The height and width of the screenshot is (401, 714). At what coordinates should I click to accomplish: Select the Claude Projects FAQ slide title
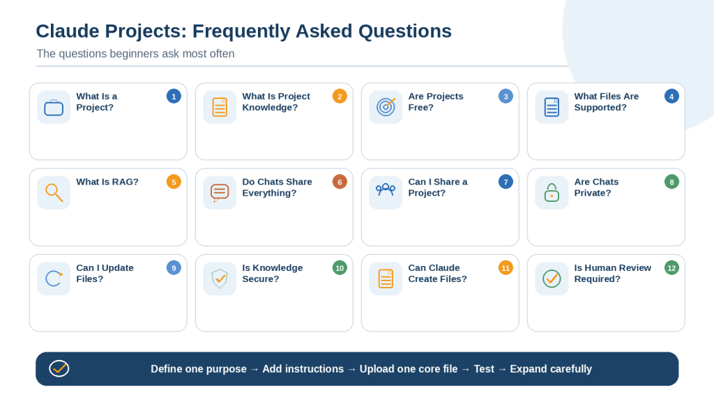[x=243, y=31]
